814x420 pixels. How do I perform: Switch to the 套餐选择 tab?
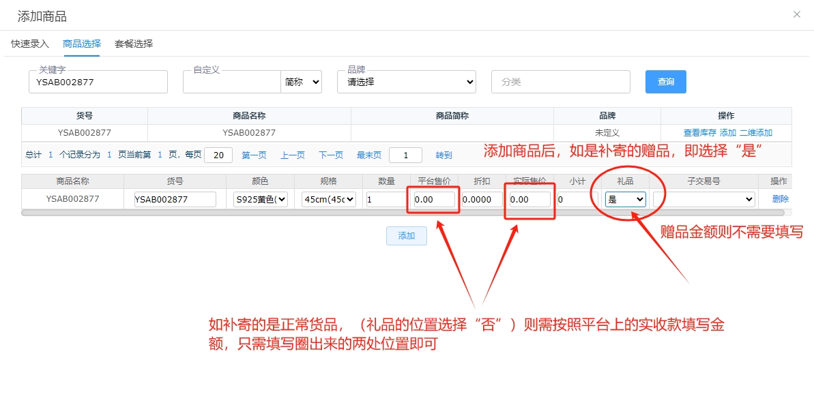(134, 44)
